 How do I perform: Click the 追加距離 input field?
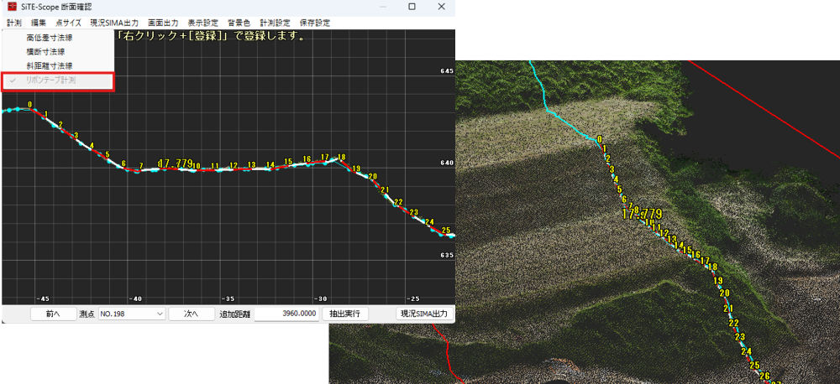(x=286, y=314)
